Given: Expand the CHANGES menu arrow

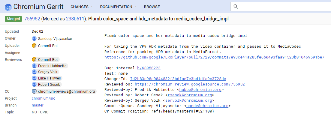Looking at the screenshot, I should [92, 7].
